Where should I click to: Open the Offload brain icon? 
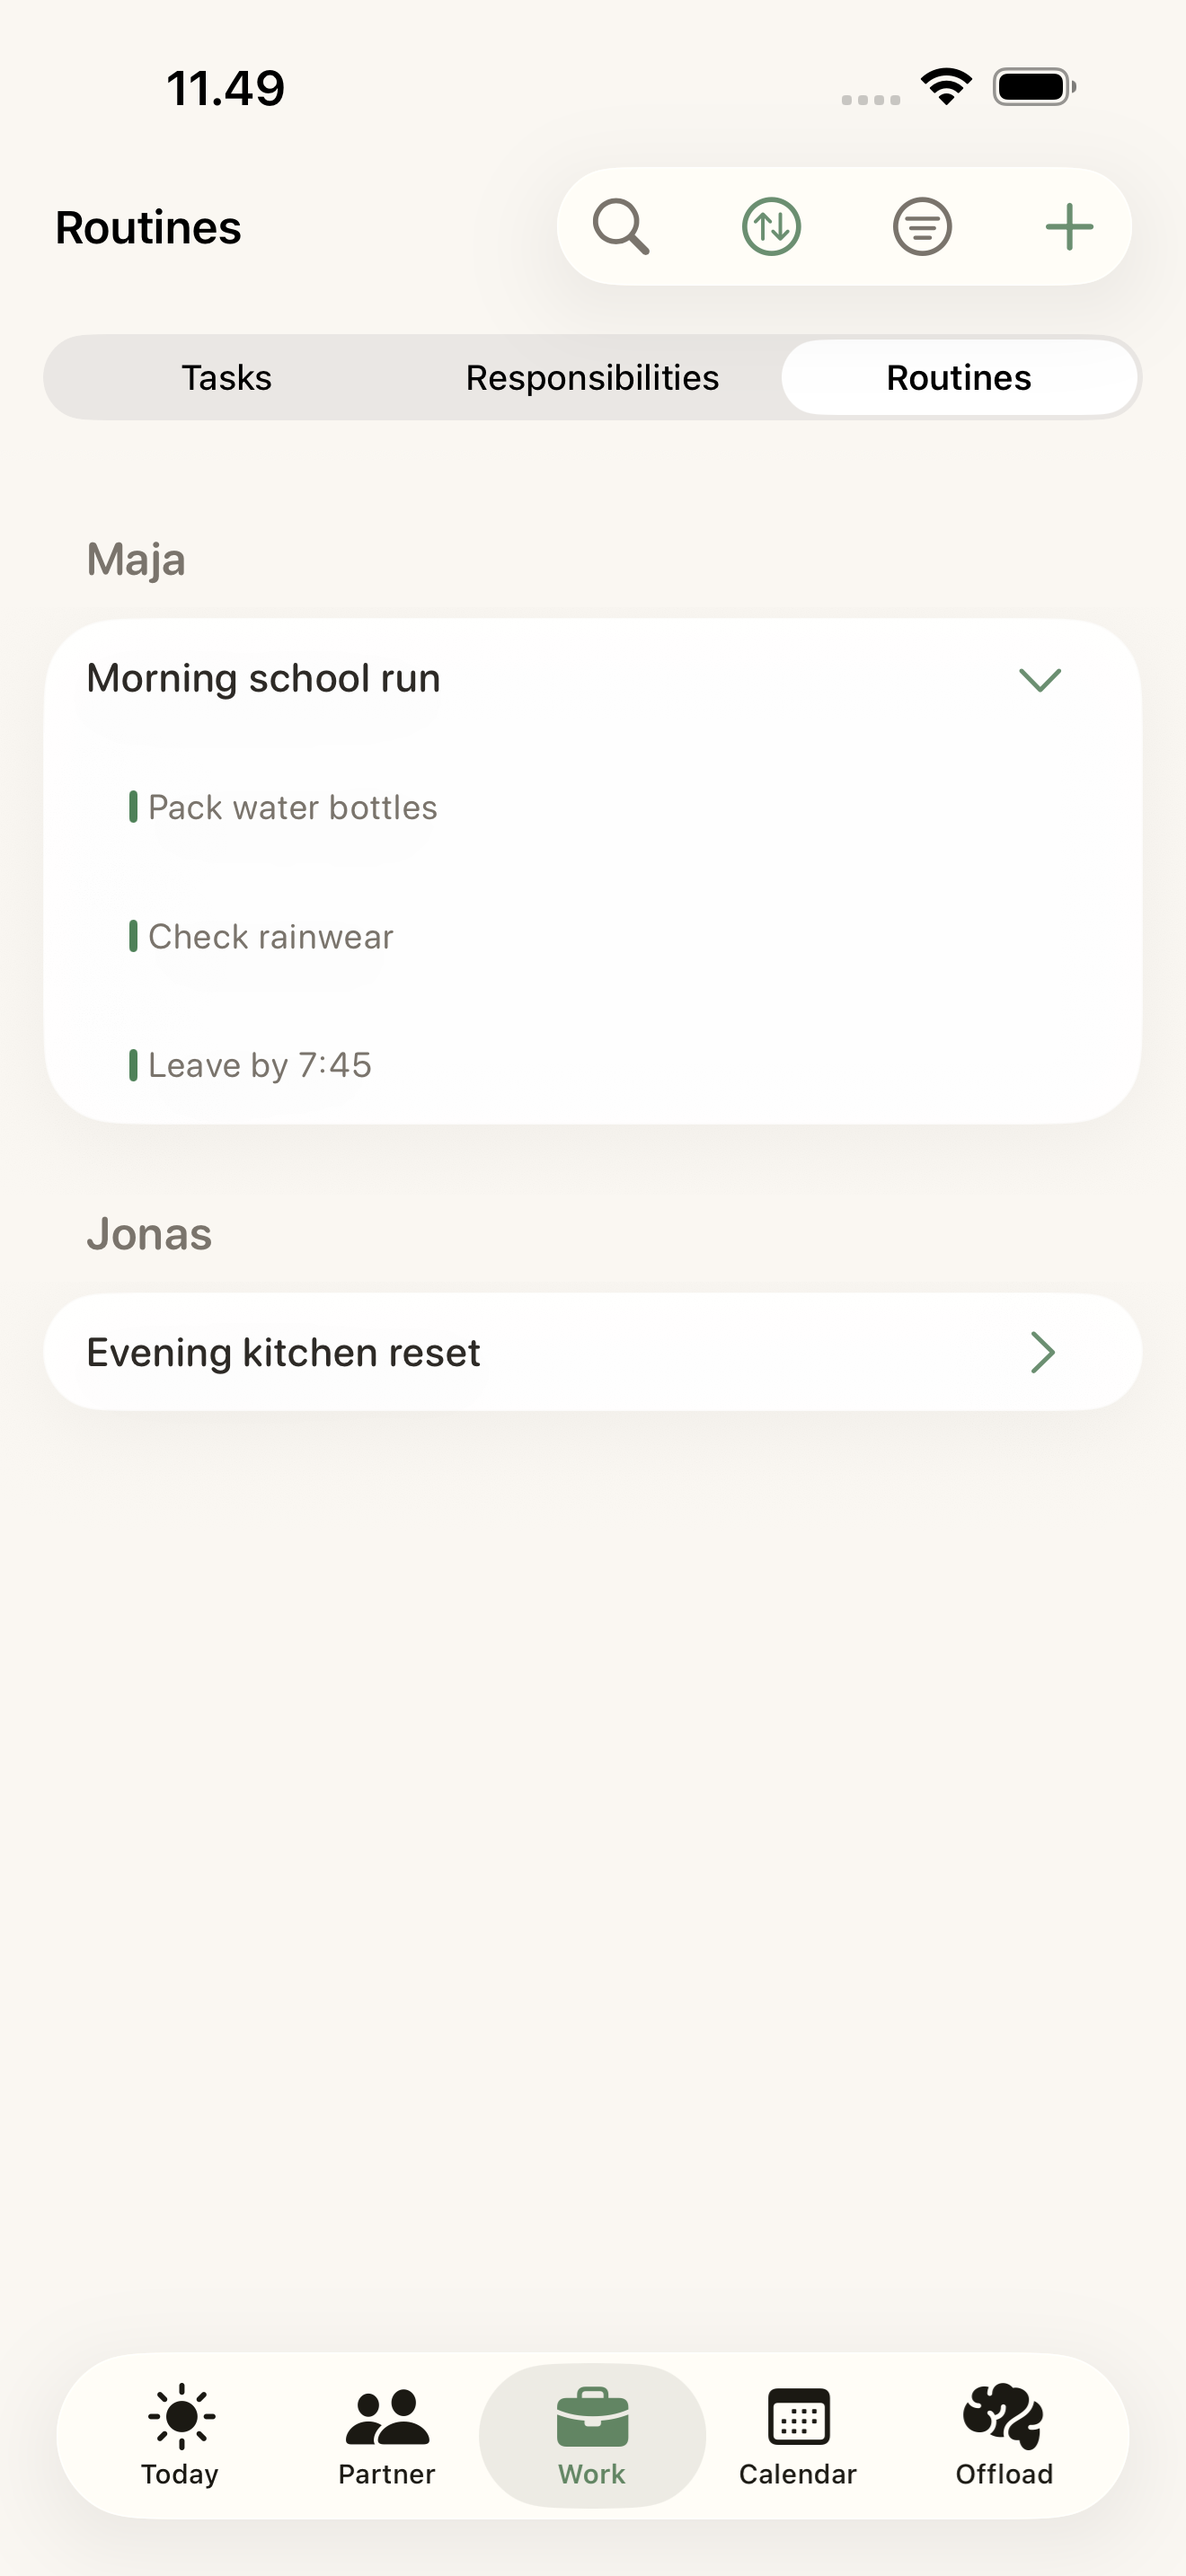[x=1003, y=2416]
